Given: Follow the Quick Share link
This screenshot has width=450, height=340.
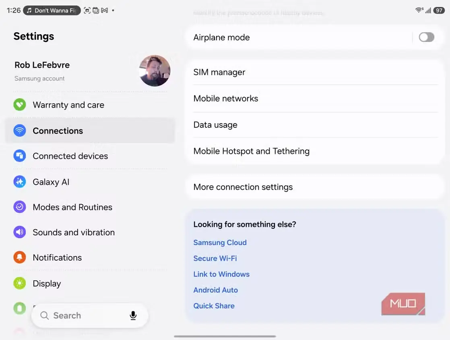Looking at the screenshot, I should coord(214,305).
